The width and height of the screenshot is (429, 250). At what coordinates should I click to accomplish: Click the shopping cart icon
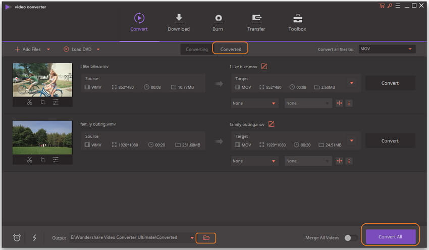(x=382, y=6)
